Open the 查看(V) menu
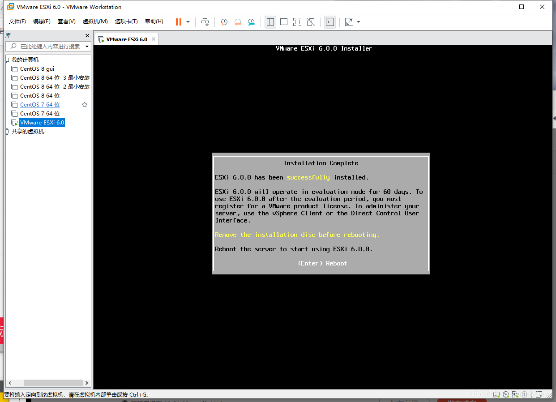Image resolution: width=556 pixels, height=402 pixels. click(x=66, y=21)
